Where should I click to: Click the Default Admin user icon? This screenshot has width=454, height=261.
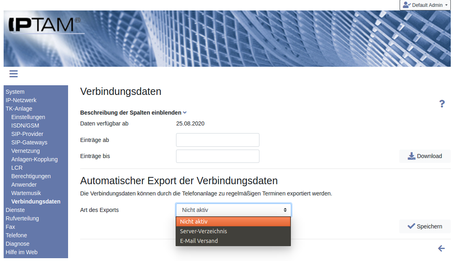click(406, 5)
